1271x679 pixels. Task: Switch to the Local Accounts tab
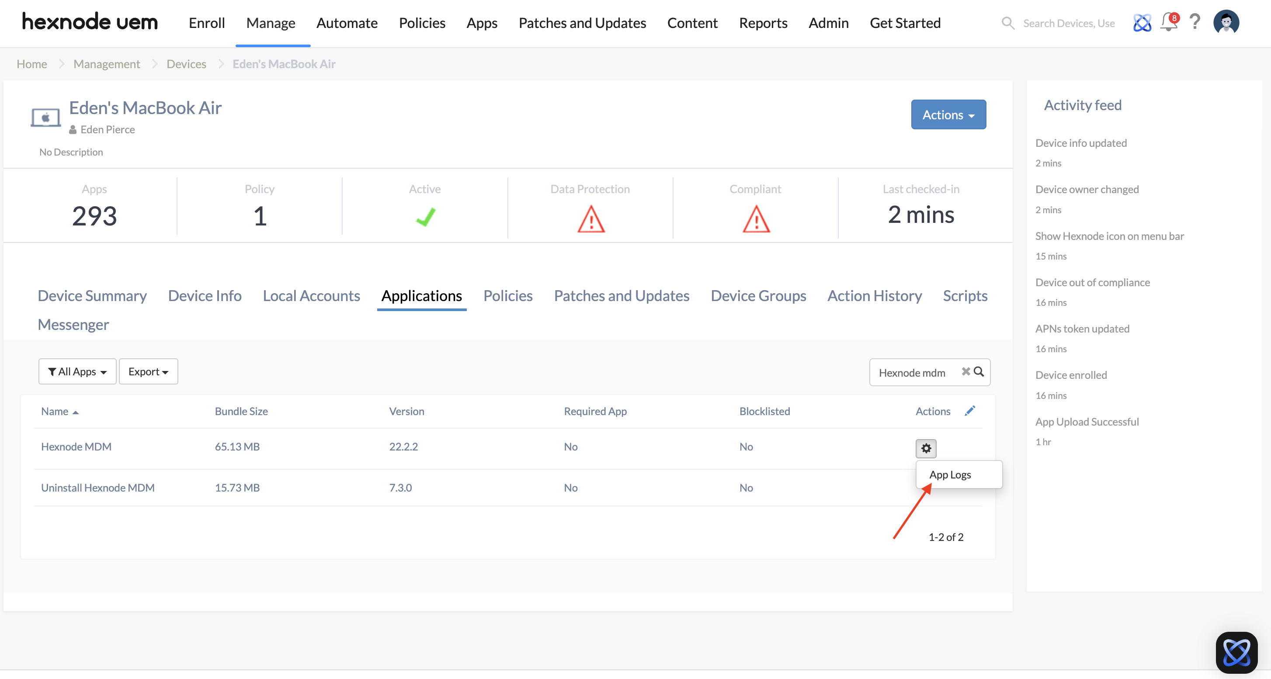pyautogui.click(x=311, y=296)
